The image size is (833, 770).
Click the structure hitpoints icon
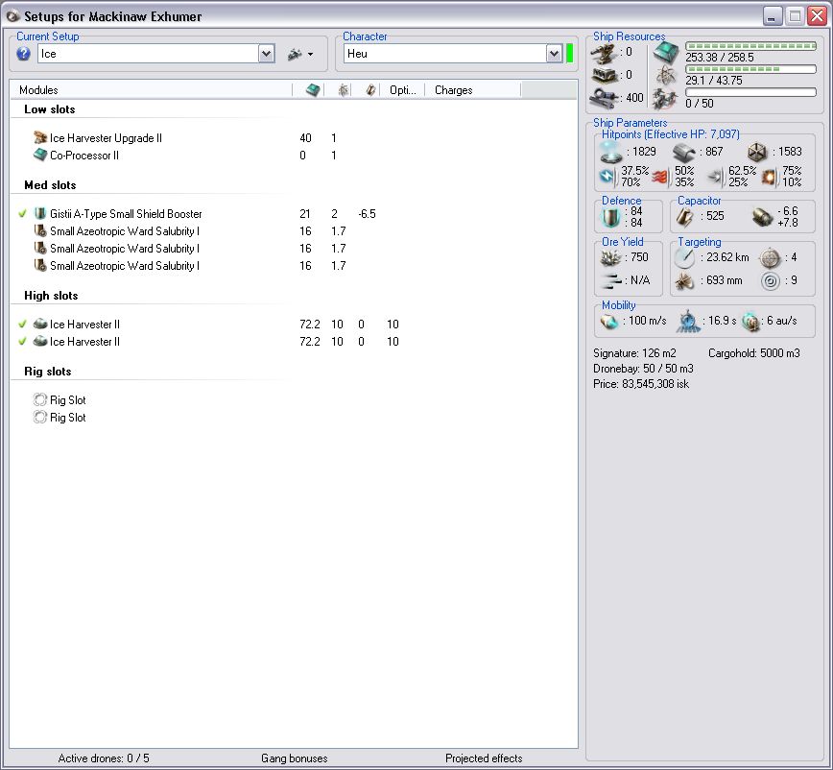pos(757,152)
